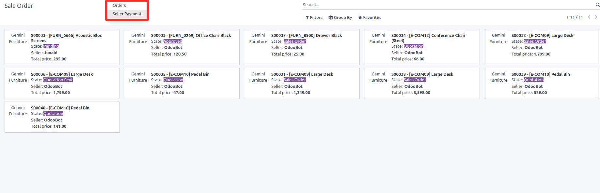Image resolution: width=600 pixels, height=193 pixels.
Task: Click into the Search field
Action: [x=447, y=5]
